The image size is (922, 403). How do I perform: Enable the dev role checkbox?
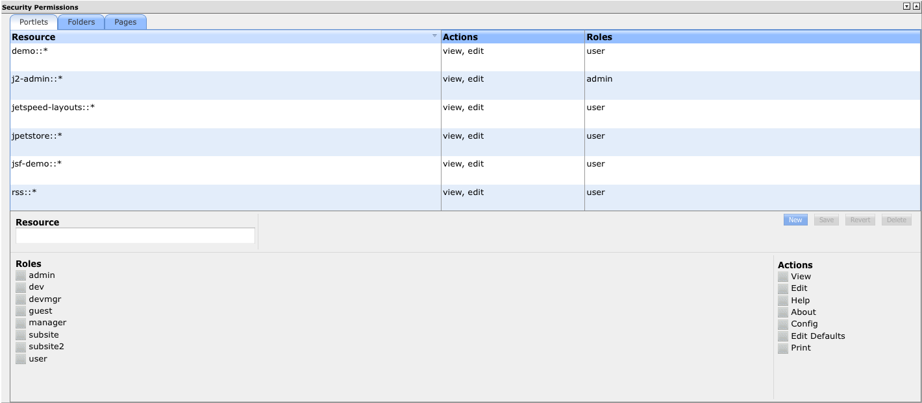(x=21, y=287)
